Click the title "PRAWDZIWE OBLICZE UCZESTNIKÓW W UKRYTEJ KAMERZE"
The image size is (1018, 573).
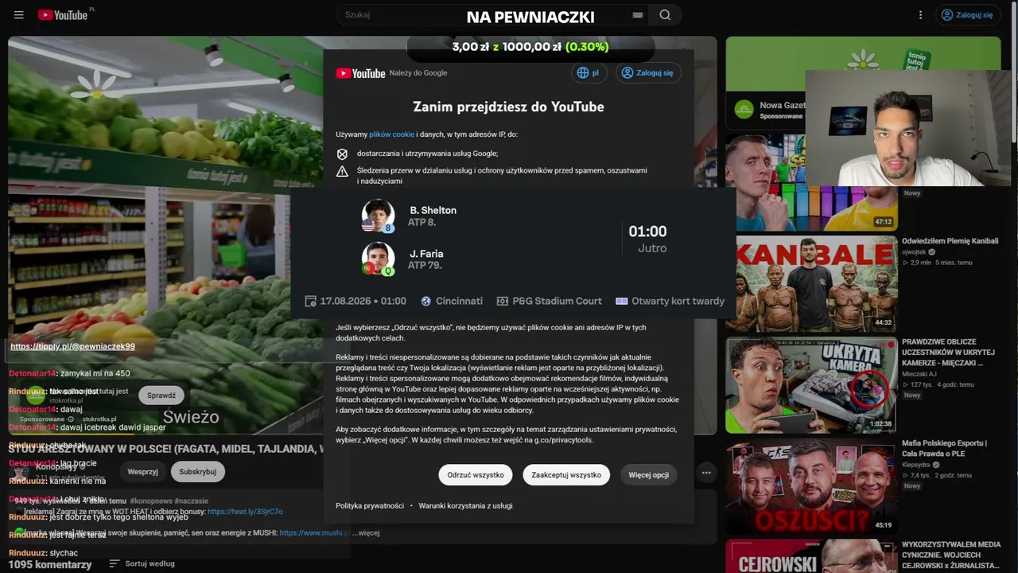click(948, 352)
